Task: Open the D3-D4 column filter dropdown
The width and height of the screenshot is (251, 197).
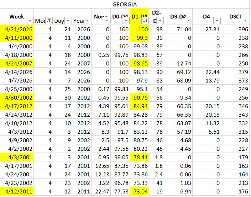Action: coord(188,21)
